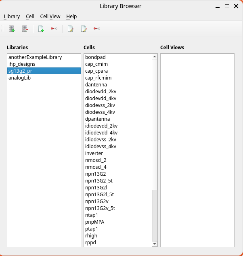Viewport: 243px width, 256px height.
Task: Click the red-dot icon beside the new cell icon
Action: click(54, 29)
